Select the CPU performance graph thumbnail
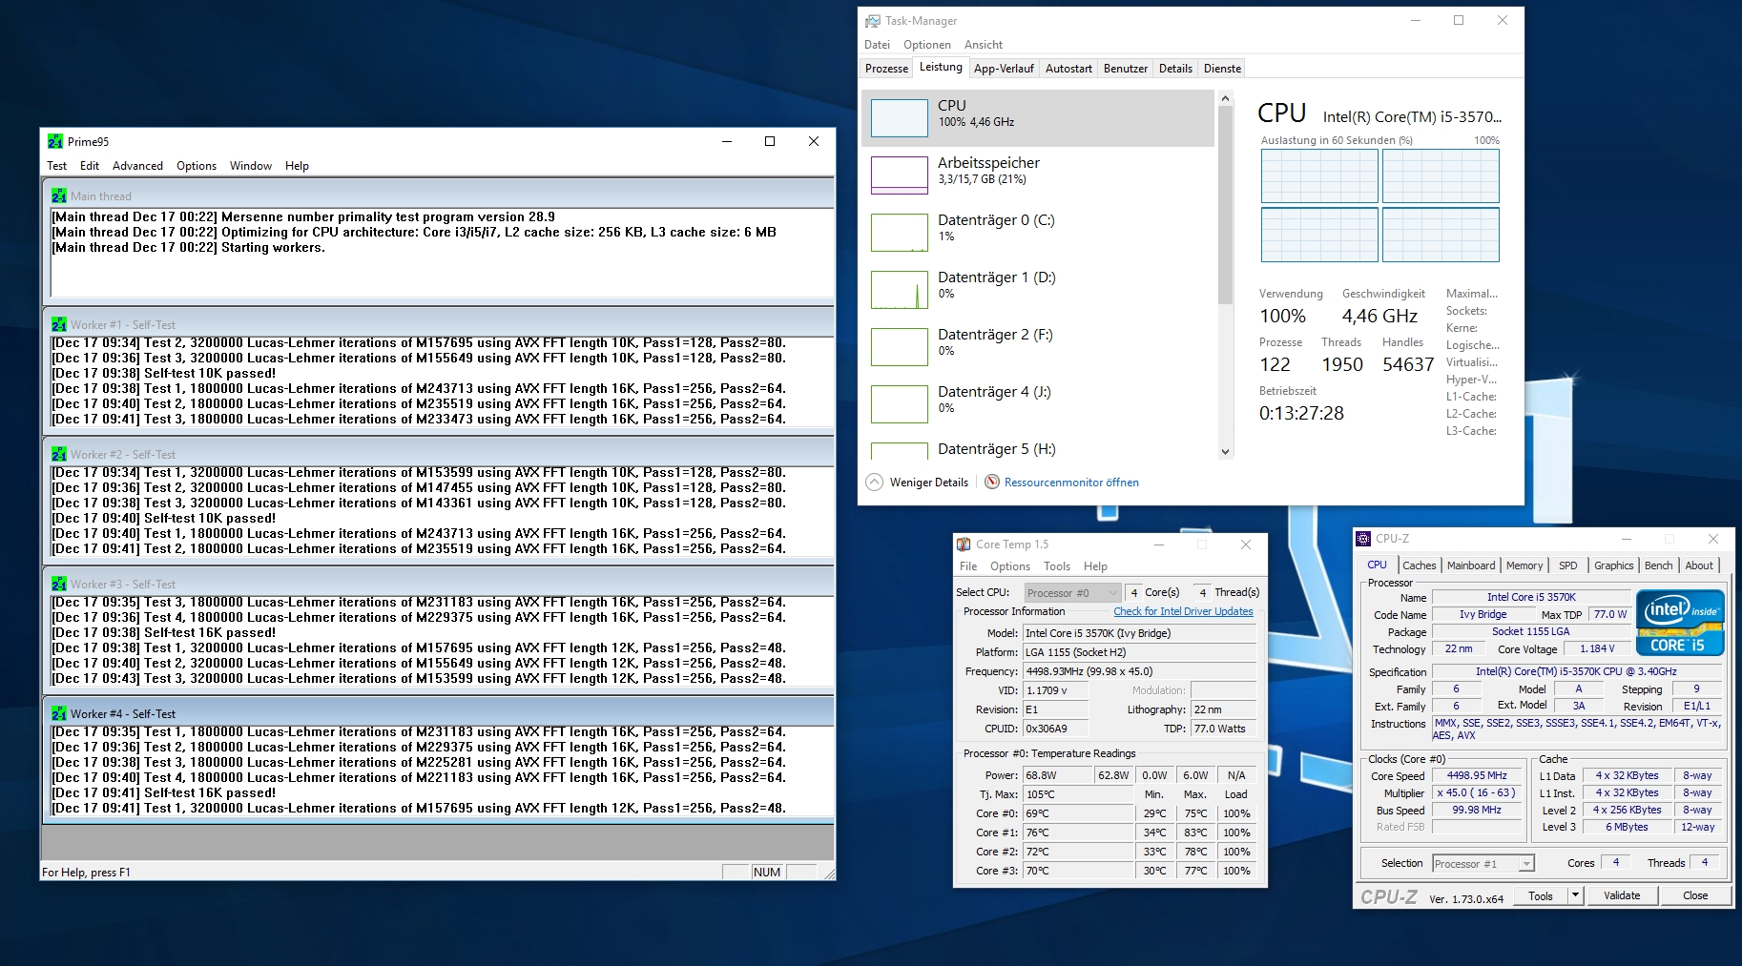 pos(900,118)
